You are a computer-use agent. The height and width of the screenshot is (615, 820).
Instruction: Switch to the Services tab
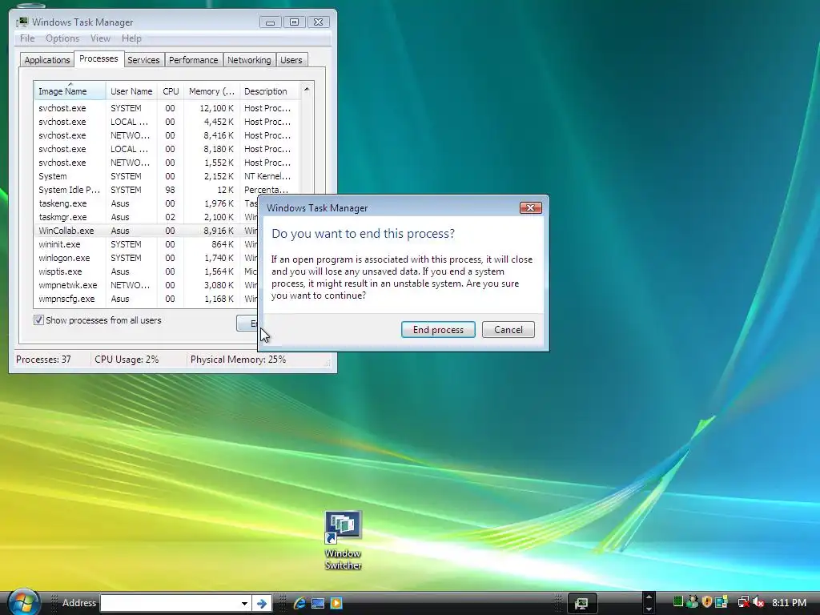(143, 60)
